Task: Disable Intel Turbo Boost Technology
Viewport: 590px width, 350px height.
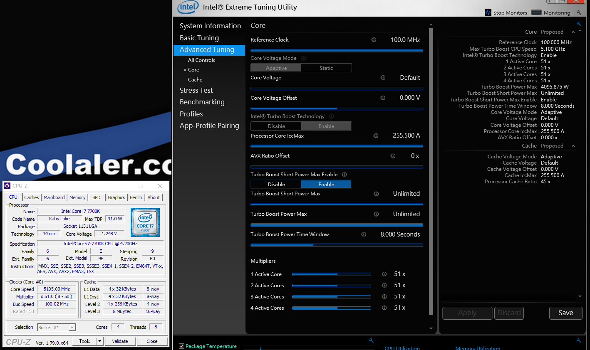Action: point(276,126)
